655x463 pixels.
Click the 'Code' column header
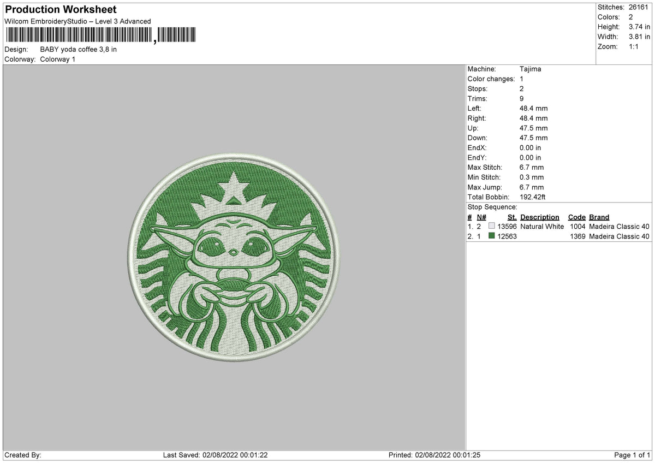coord(577,217)
